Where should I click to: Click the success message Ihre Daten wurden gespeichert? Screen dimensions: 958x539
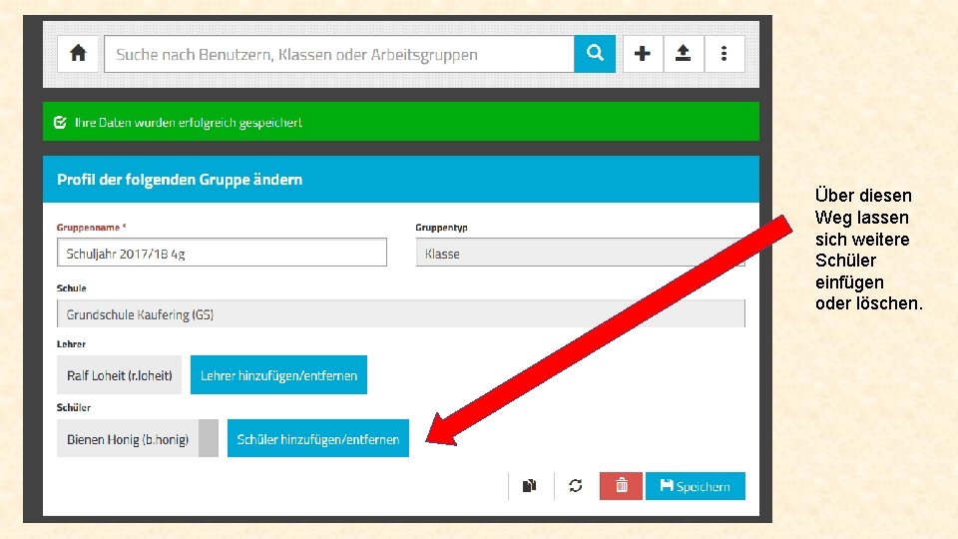click(x=189, y=122)
